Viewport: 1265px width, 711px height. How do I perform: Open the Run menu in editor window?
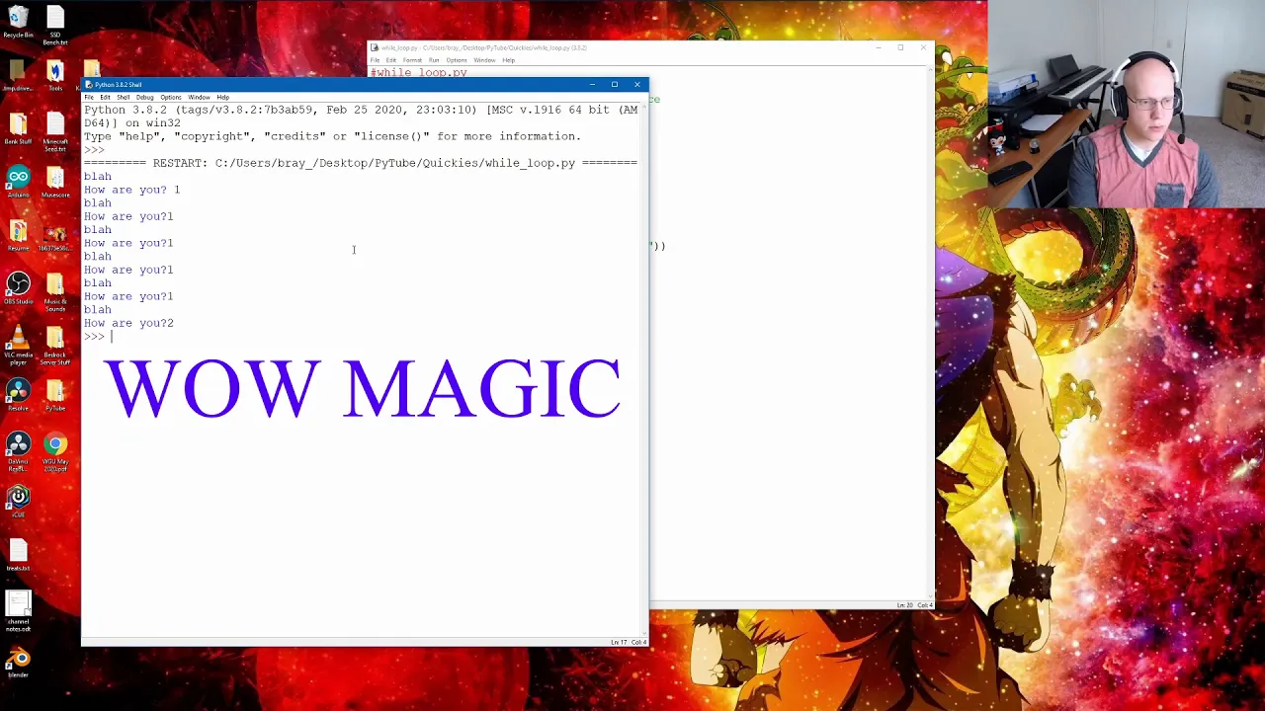(434, 60)
